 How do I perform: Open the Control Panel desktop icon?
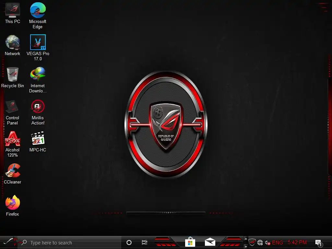[x=13, y=113]
